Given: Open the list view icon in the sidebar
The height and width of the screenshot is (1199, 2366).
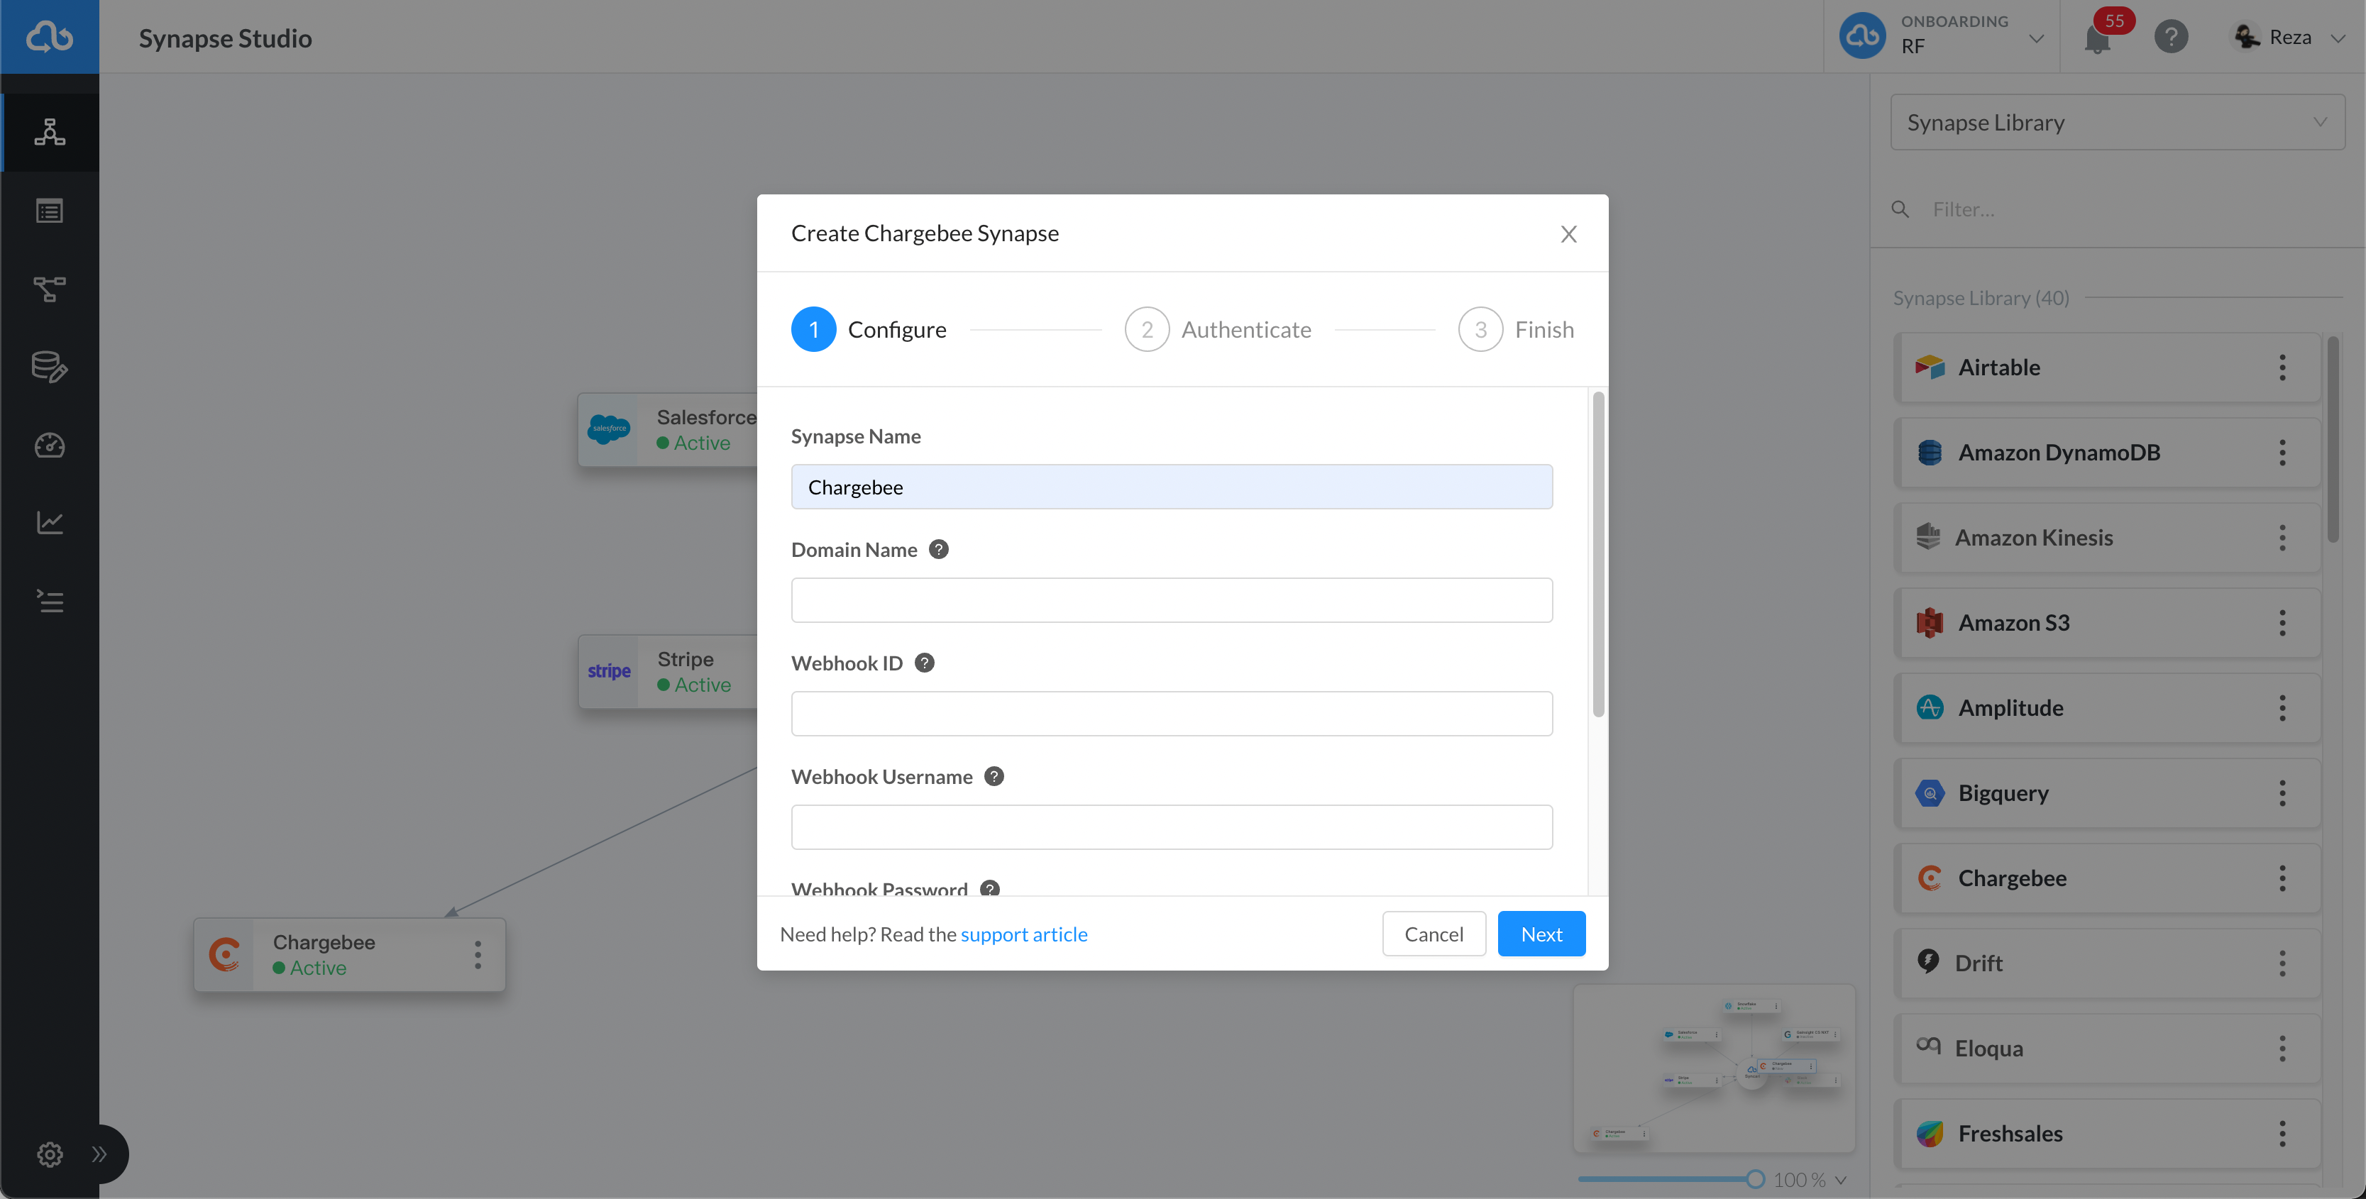Looking at the screenshot, I should tap(50, 211).
